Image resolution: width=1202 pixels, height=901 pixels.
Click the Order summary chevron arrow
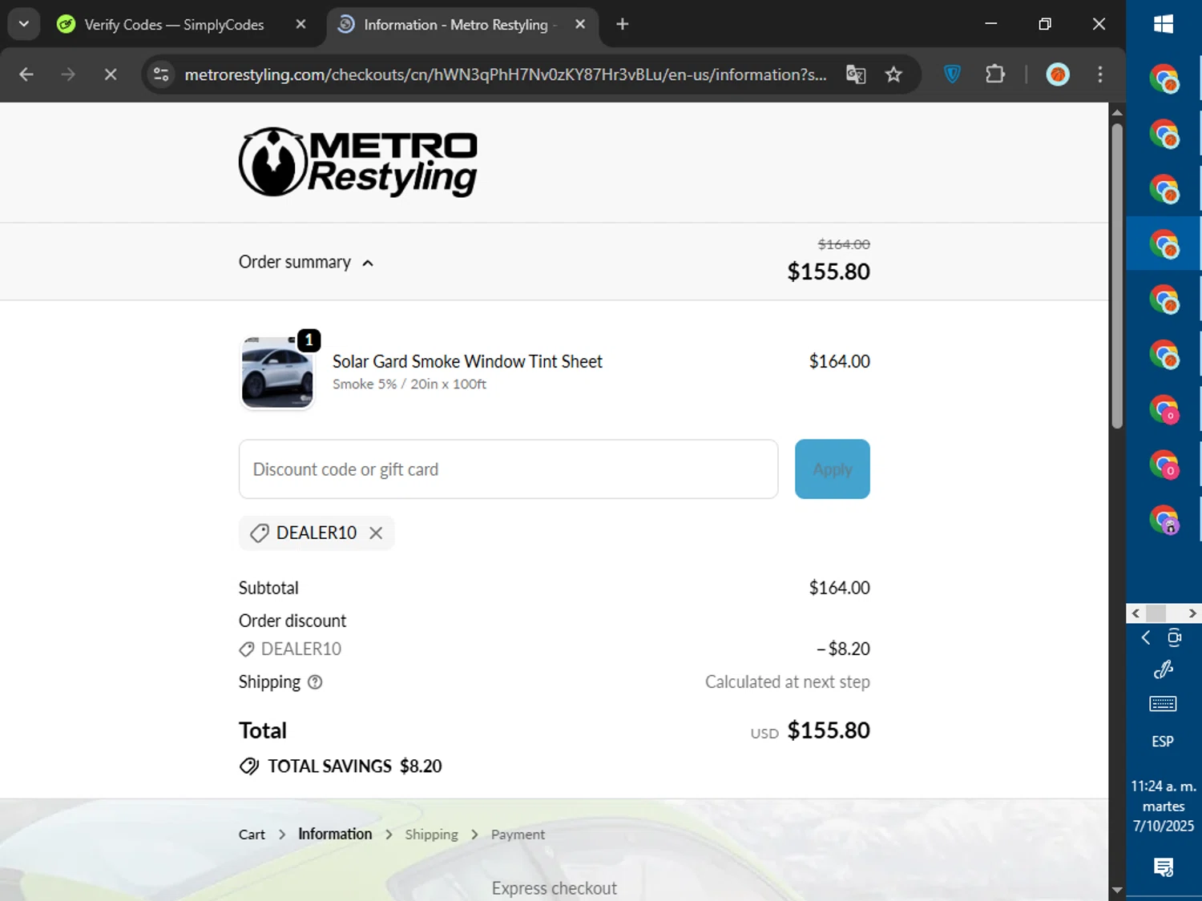[368, 263]
